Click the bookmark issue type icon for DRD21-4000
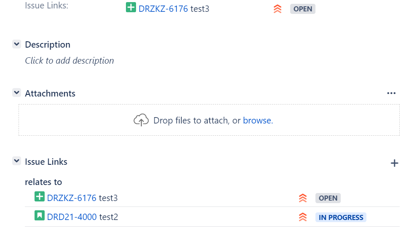This screenshot has height=244, width=406. coord(40,216)
